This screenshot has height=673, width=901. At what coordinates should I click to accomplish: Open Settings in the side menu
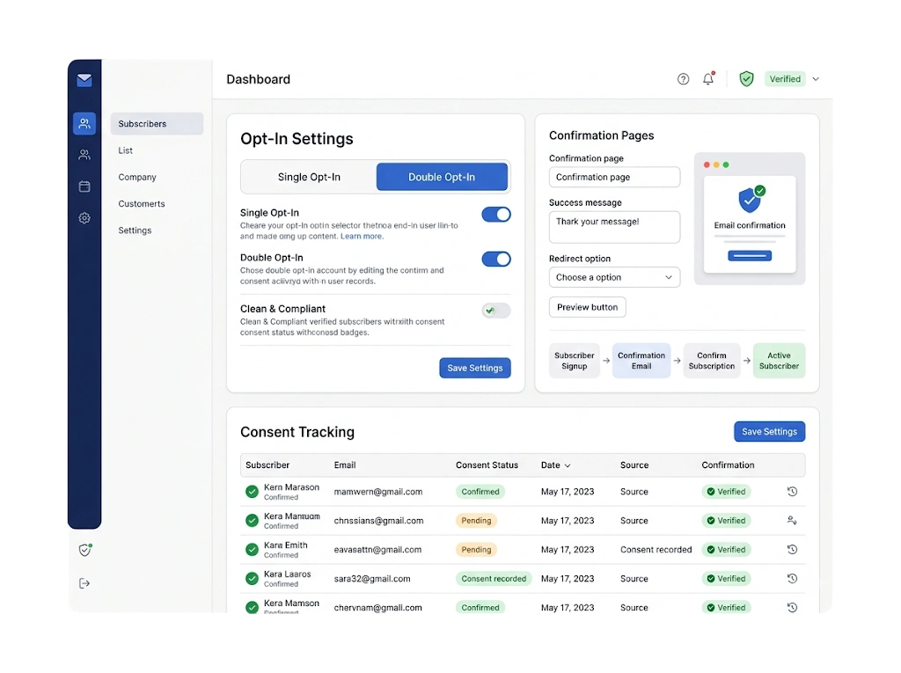coord(135,230)
